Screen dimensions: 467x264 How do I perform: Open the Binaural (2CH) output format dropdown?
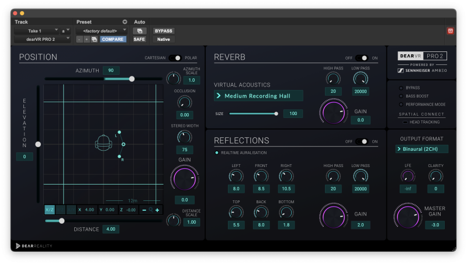[x=421, y=149]
